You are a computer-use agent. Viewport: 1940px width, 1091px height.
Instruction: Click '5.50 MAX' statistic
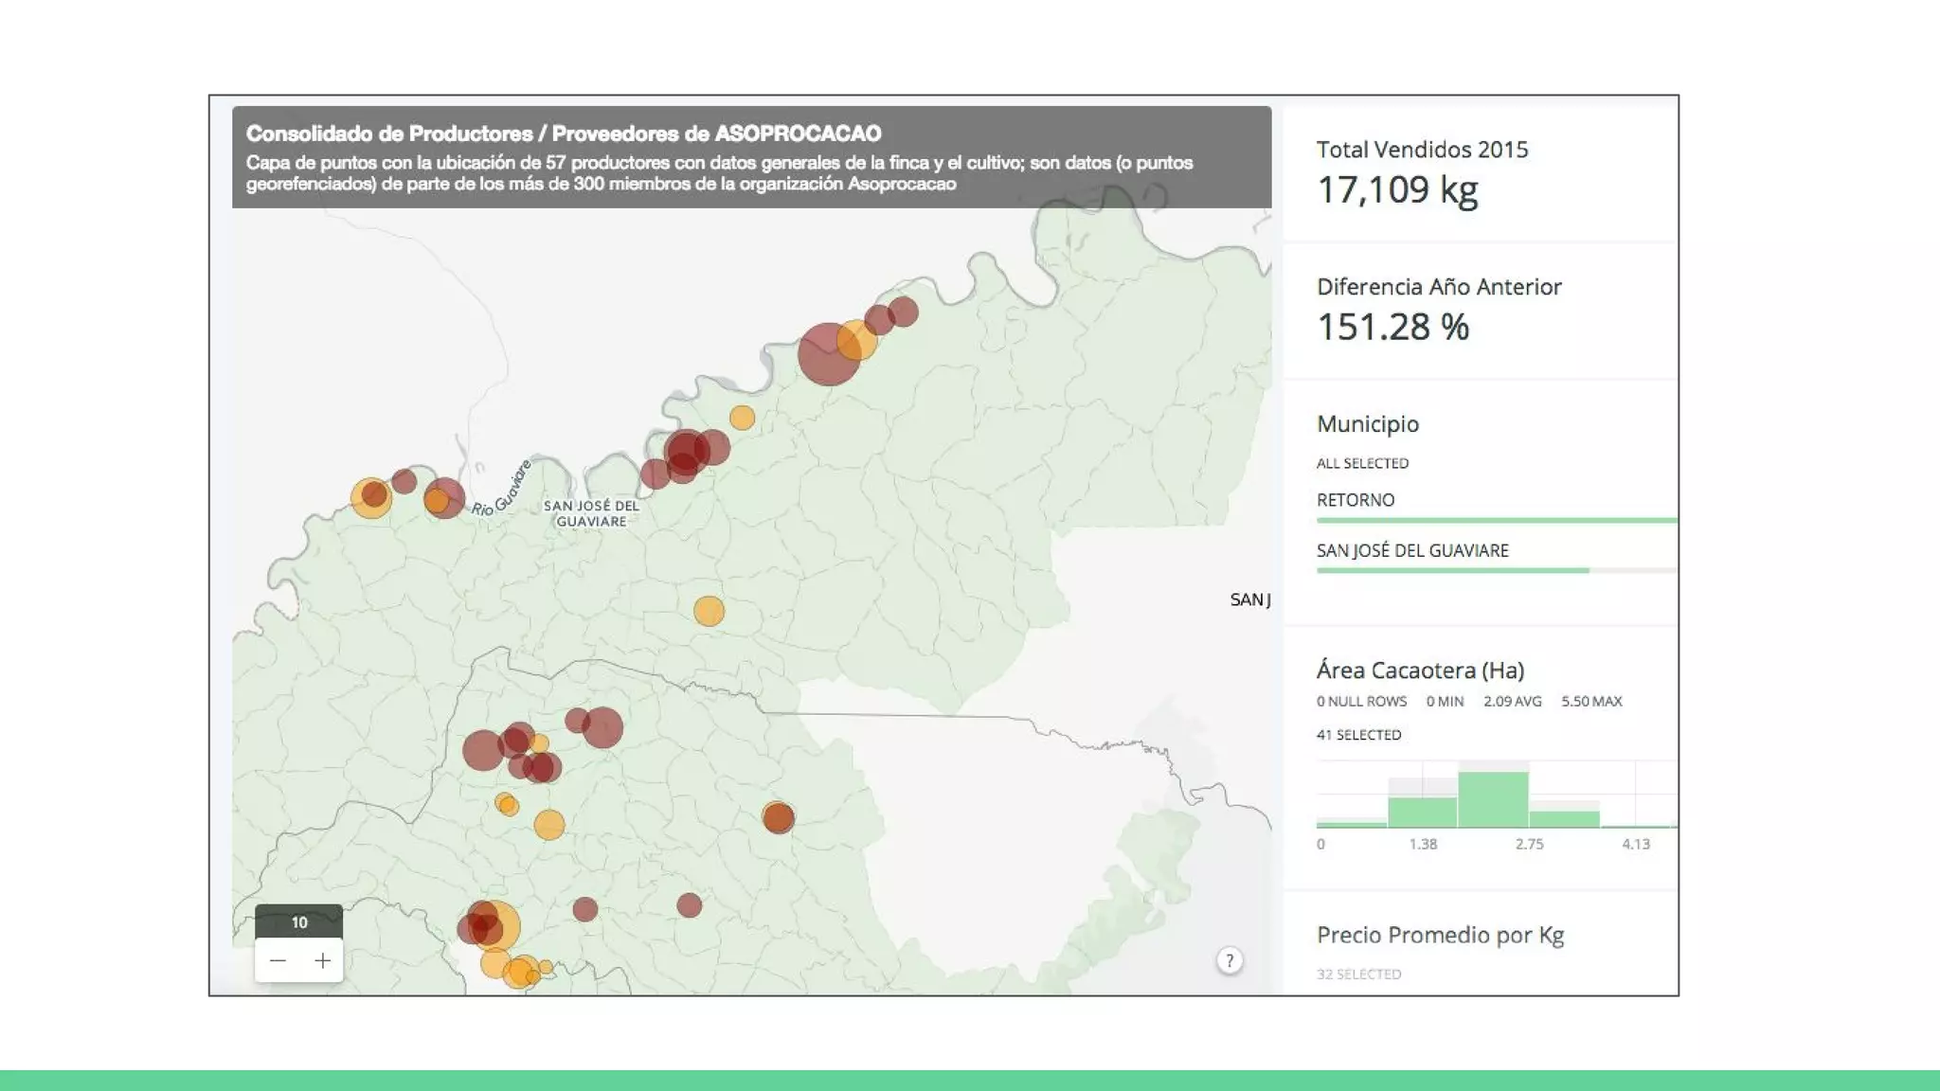coord(1591,702)
